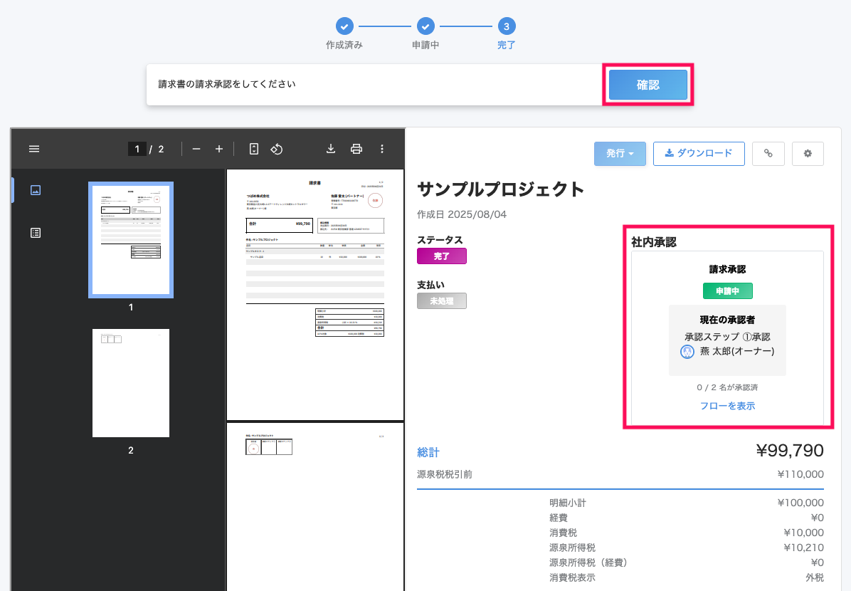Download the PDF via toolbar download icon

click(x=331, y=149)
